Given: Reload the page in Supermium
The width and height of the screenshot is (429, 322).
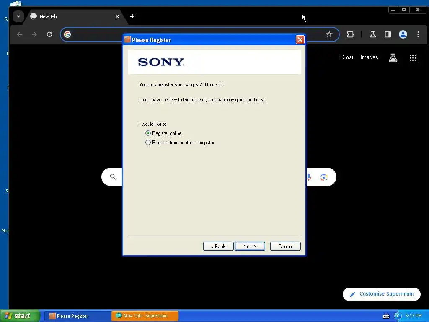Looking at the screenshot, I should point(49,34).
